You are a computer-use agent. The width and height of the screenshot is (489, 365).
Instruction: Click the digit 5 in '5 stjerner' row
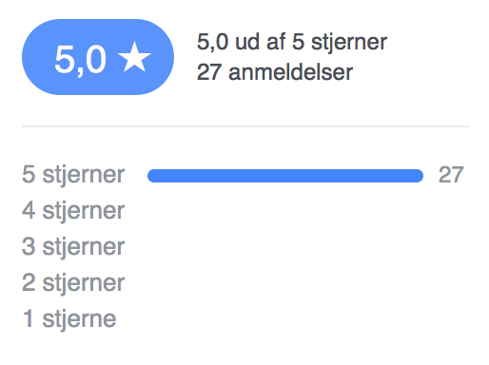coord(29,175)
